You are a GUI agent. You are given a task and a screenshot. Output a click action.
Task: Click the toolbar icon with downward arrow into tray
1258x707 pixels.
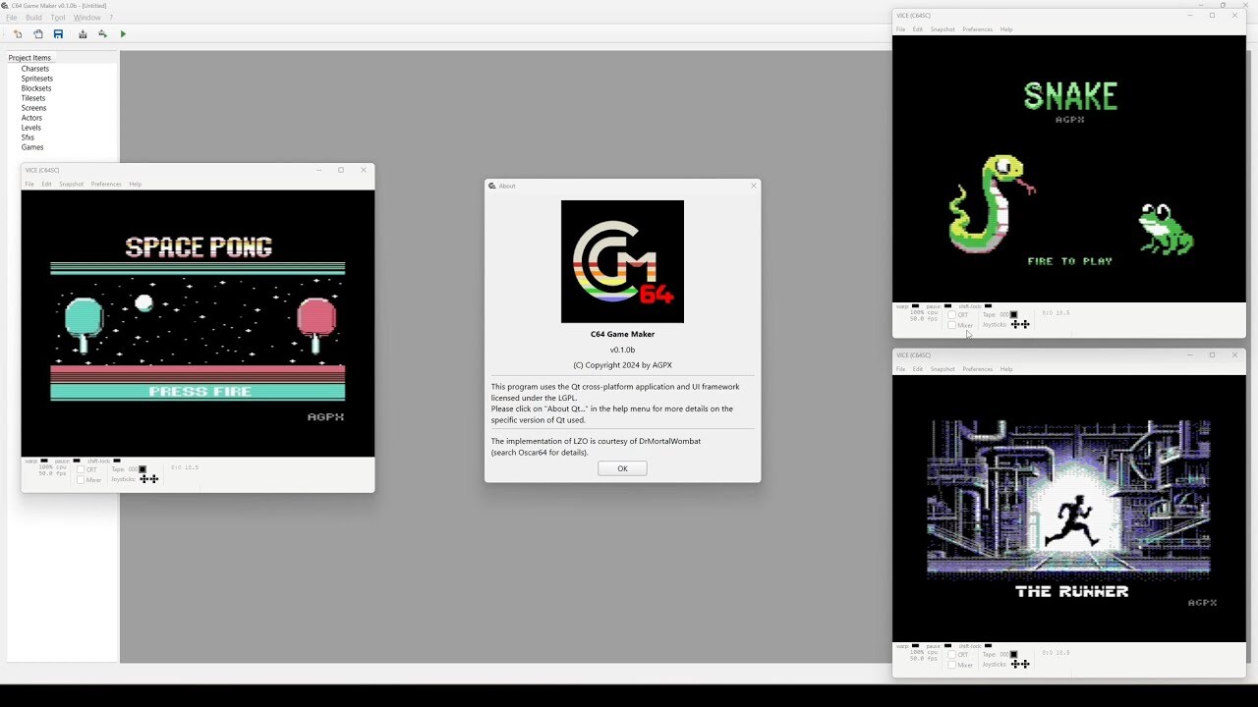[83, 34]
